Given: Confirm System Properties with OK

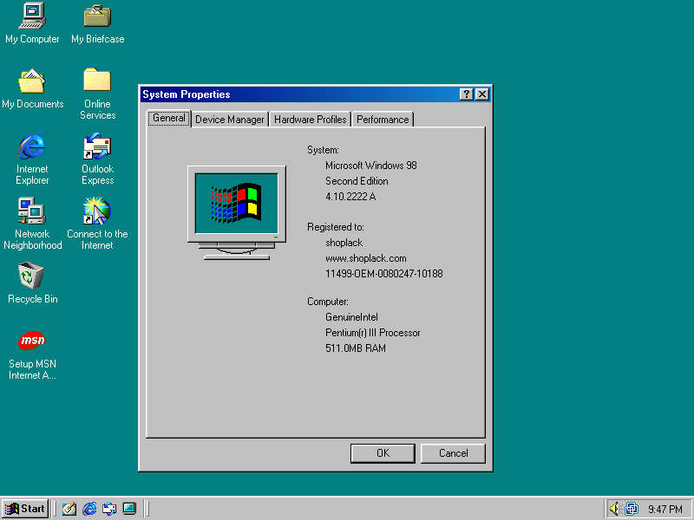Looking at the screenshot, I should point(383,453).
